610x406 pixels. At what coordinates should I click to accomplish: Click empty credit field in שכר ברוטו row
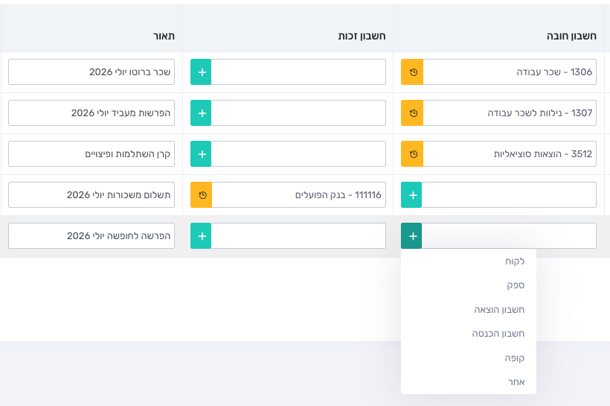point(298,72)
